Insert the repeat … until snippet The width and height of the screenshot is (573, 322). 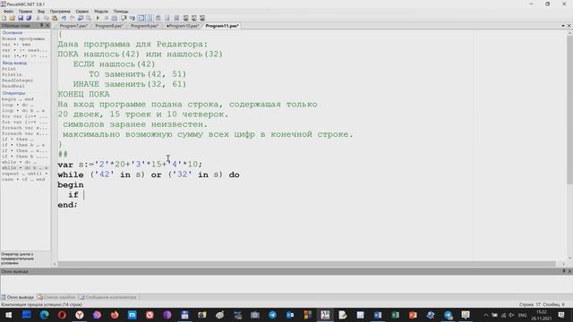pos(25,174)
